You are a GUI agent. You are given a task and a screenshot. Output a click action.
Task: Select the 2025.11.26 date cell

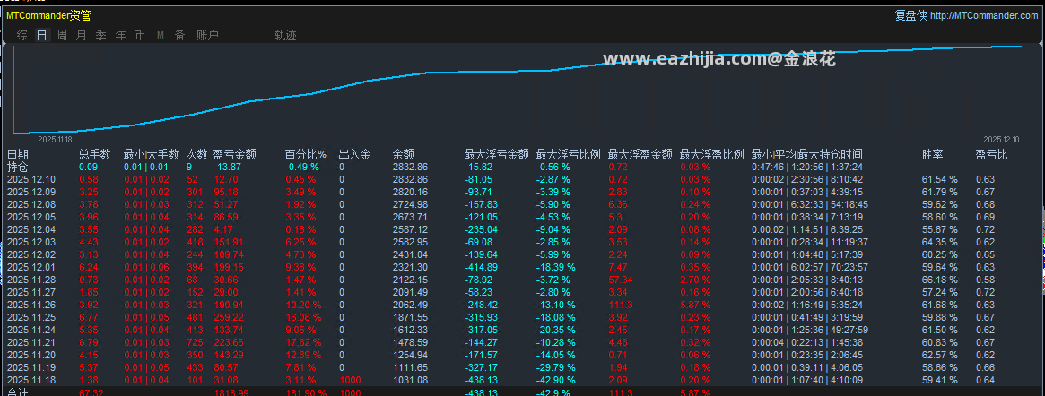point(30,305)
